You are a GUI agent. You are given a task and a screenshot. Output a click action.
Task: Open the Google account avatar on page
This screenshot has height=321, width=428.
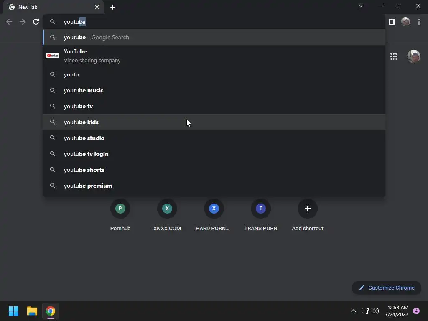tap(414, 56)
